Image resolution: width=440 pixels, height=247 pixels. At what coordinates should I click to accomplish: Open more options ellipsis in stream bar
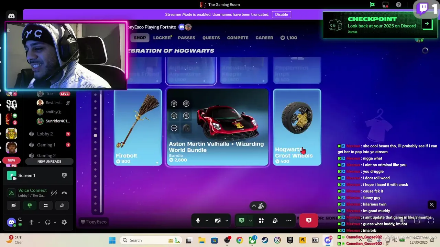(289, 221)
